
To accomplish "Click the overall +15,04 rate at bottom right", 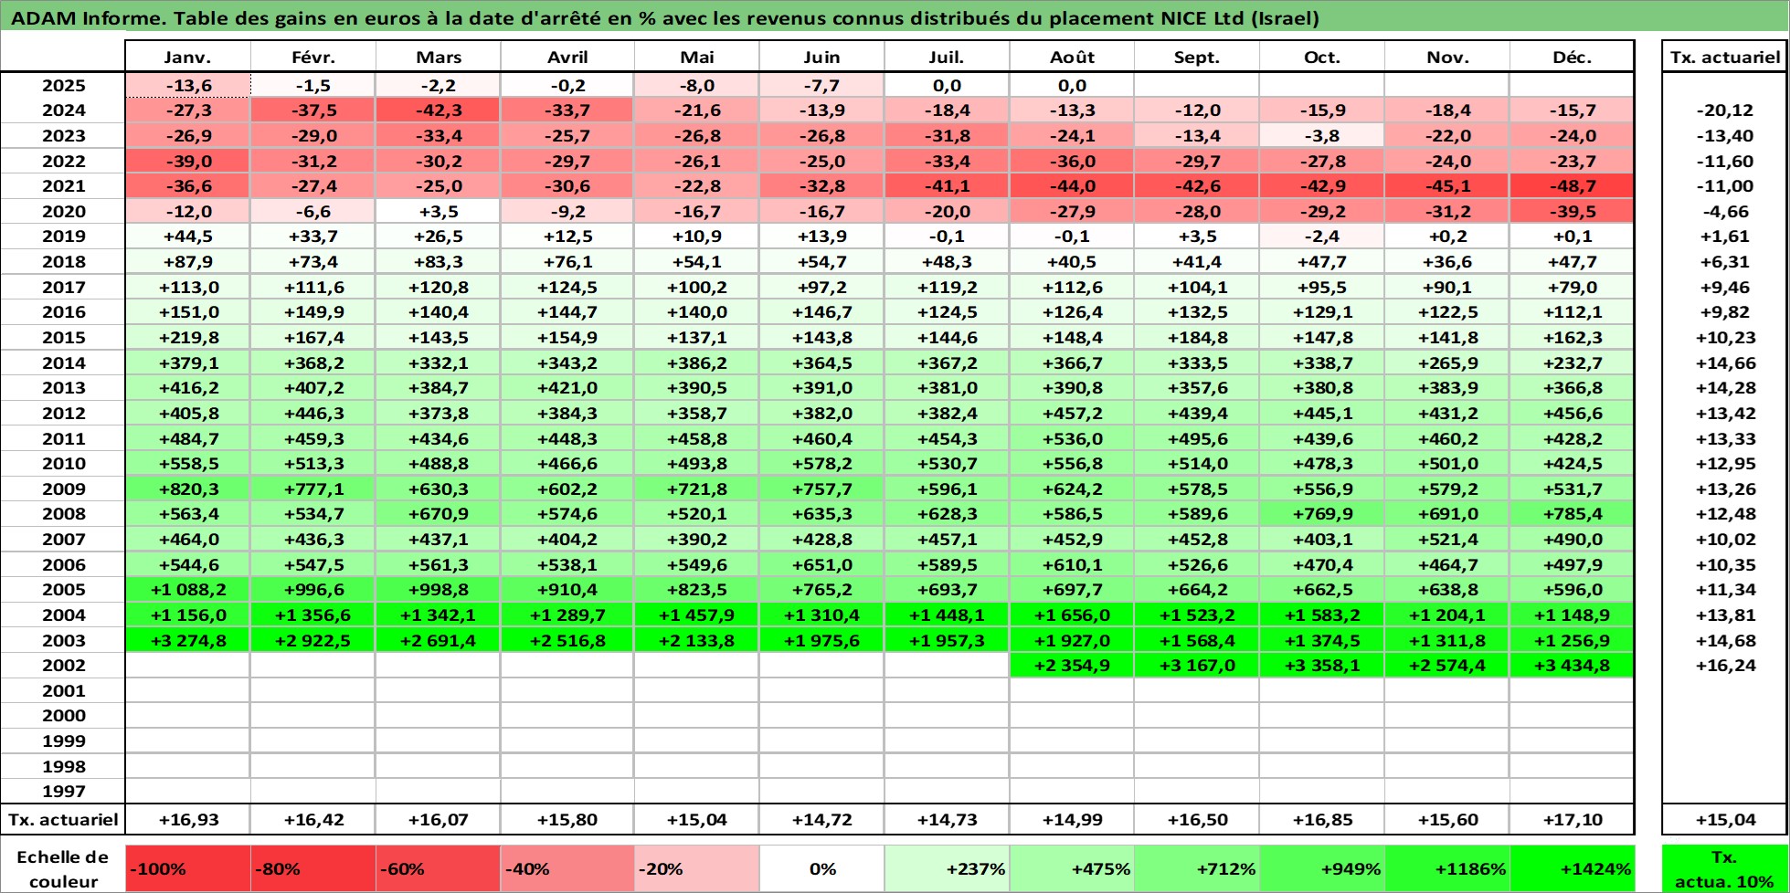I will pyautogui.click(x=1724, y=819).
